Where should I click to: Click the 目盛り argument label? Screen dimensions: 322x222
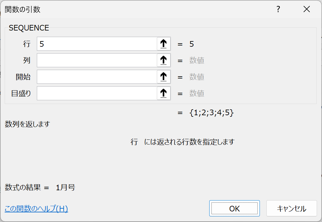coord(21,93)
